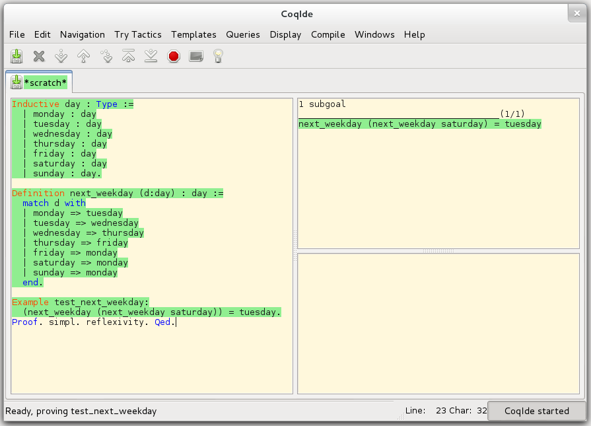Screen dimensions: 591x426
Task: Click inside the empty messages pane
Action: click(438, 324)
